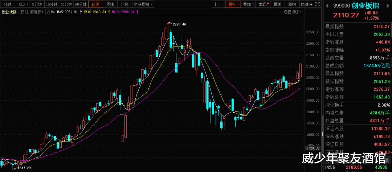392x172 pixels.
Task: Click the MA20:2005.34 value label
Action: click(x=123, y=12)
